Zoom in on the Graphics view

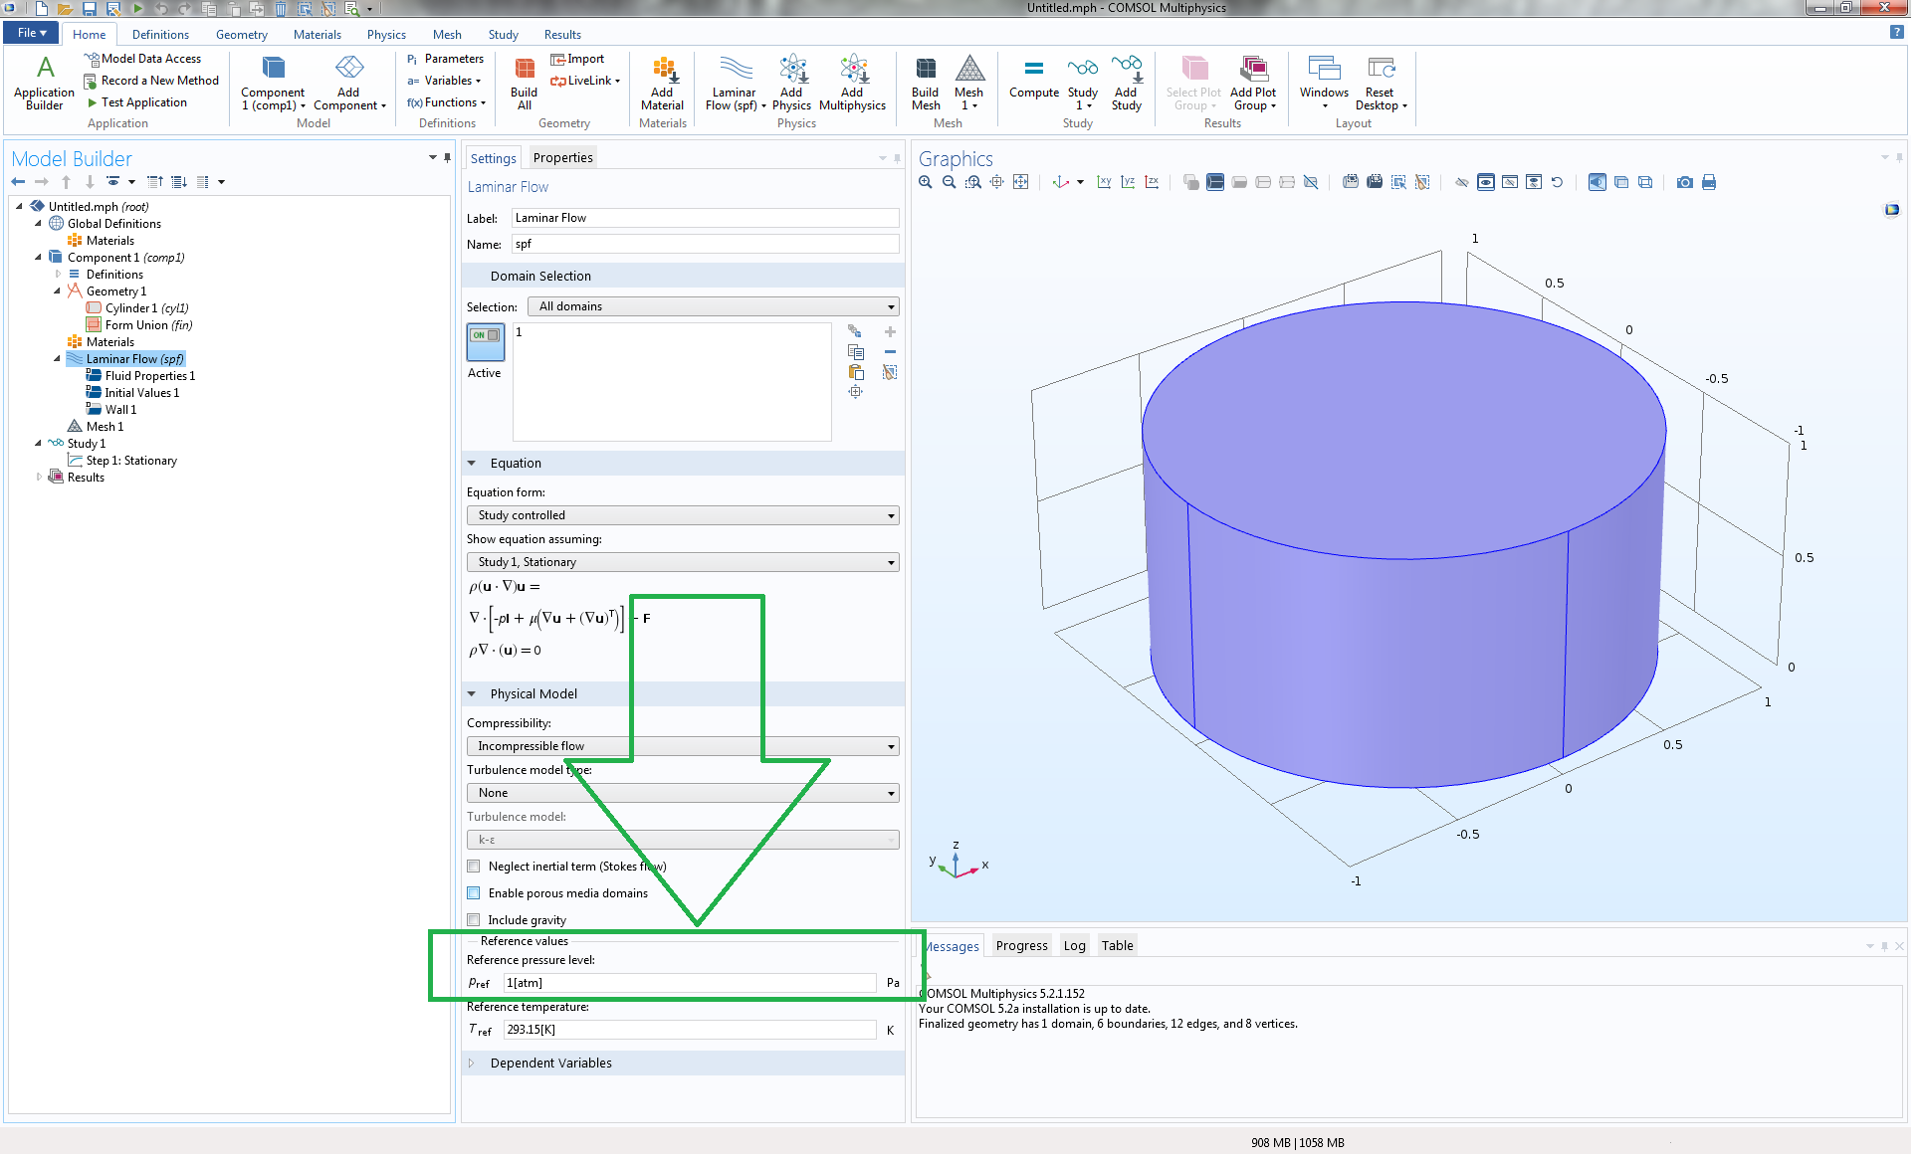pyautogui.click(x=926, y=182)
